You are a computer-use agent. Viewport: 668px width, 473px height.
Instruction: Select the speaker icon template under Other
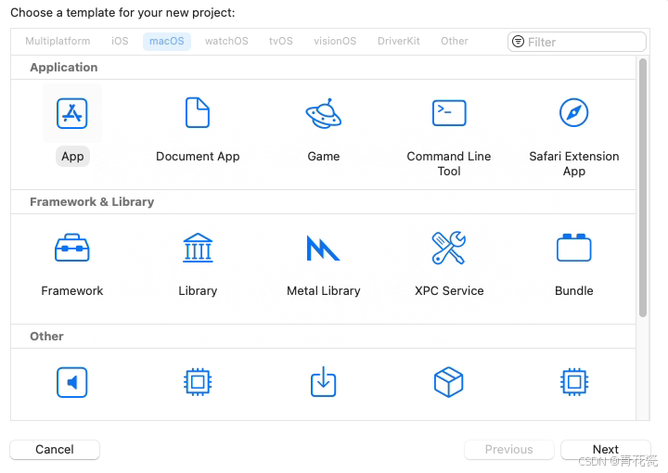[72, 382]
